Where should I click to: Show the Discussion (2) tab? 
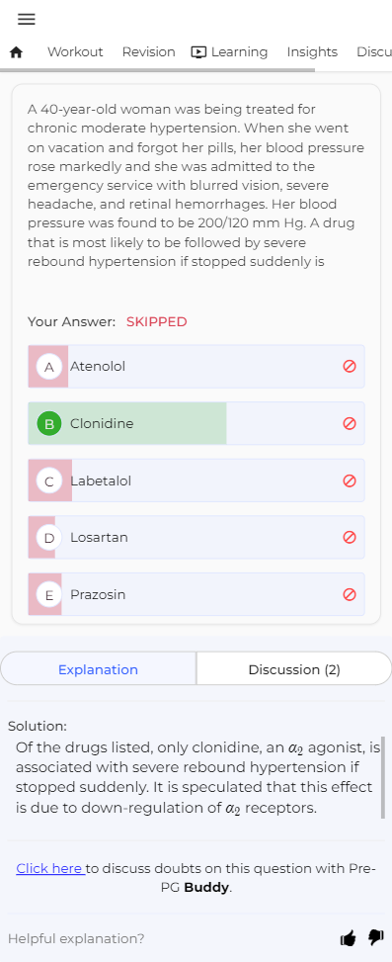[294, 669]
